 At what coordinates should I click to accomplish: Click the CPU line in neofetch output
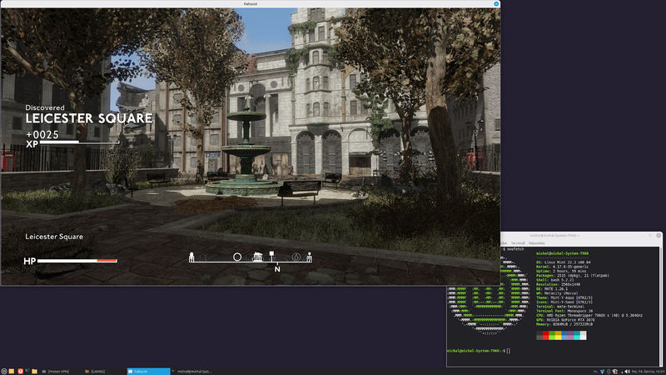[x=589, y=316]
